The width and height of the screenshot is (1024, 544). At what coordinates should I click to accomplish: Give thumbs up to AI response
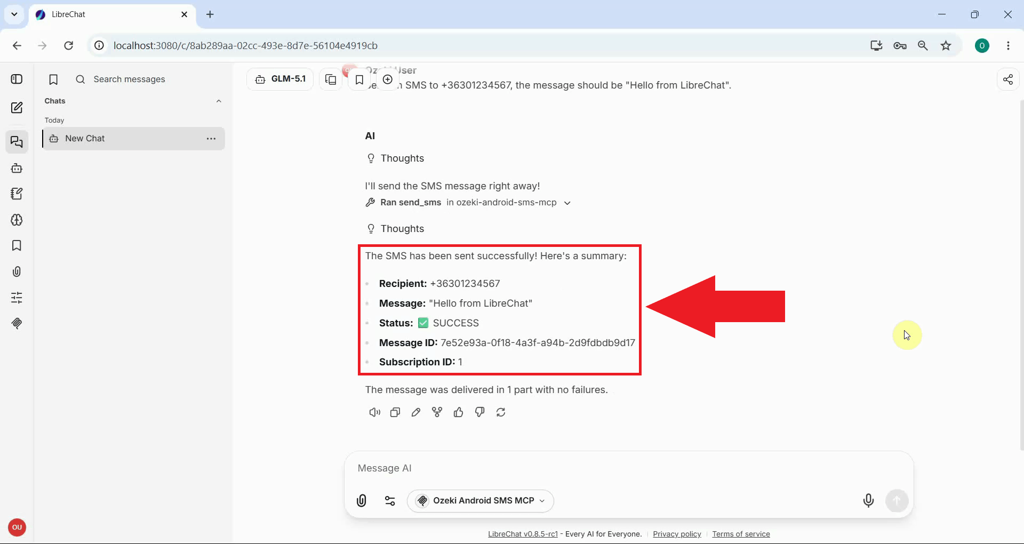click(x=458, y=412)
